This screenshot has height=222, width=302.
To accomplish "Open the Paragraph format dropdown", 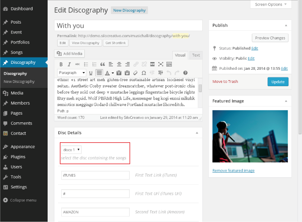I will 72,73.
